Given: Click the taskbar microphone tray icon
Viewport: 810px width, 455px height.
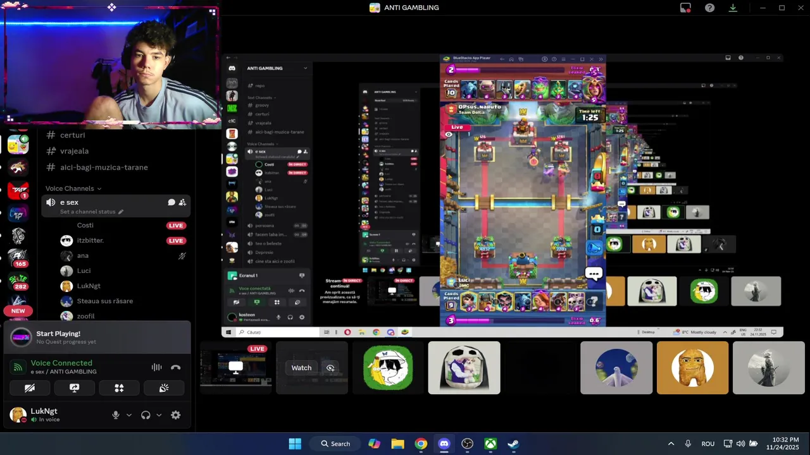Looking at the screenshot, I should (688, 444).
